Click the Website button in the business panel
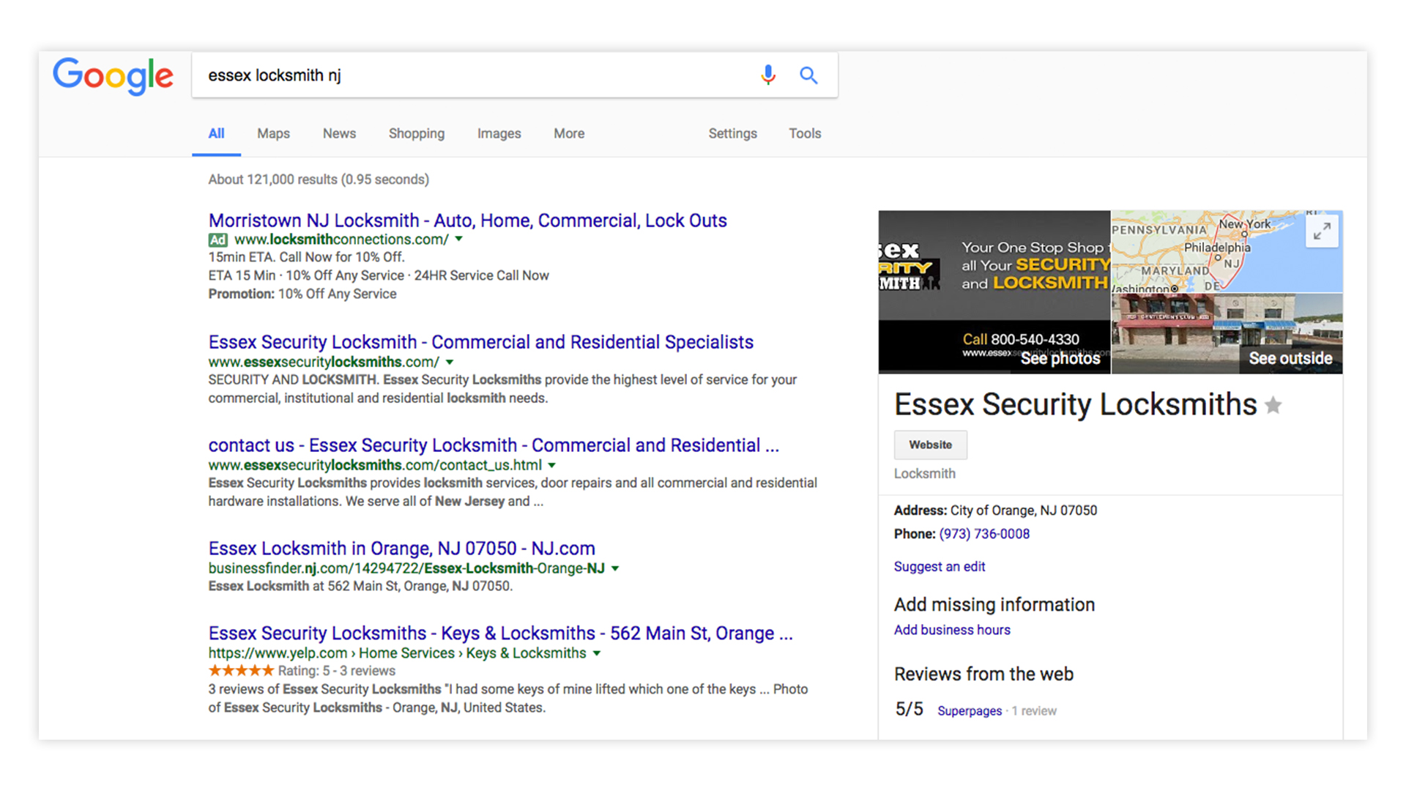 point(930,445)
